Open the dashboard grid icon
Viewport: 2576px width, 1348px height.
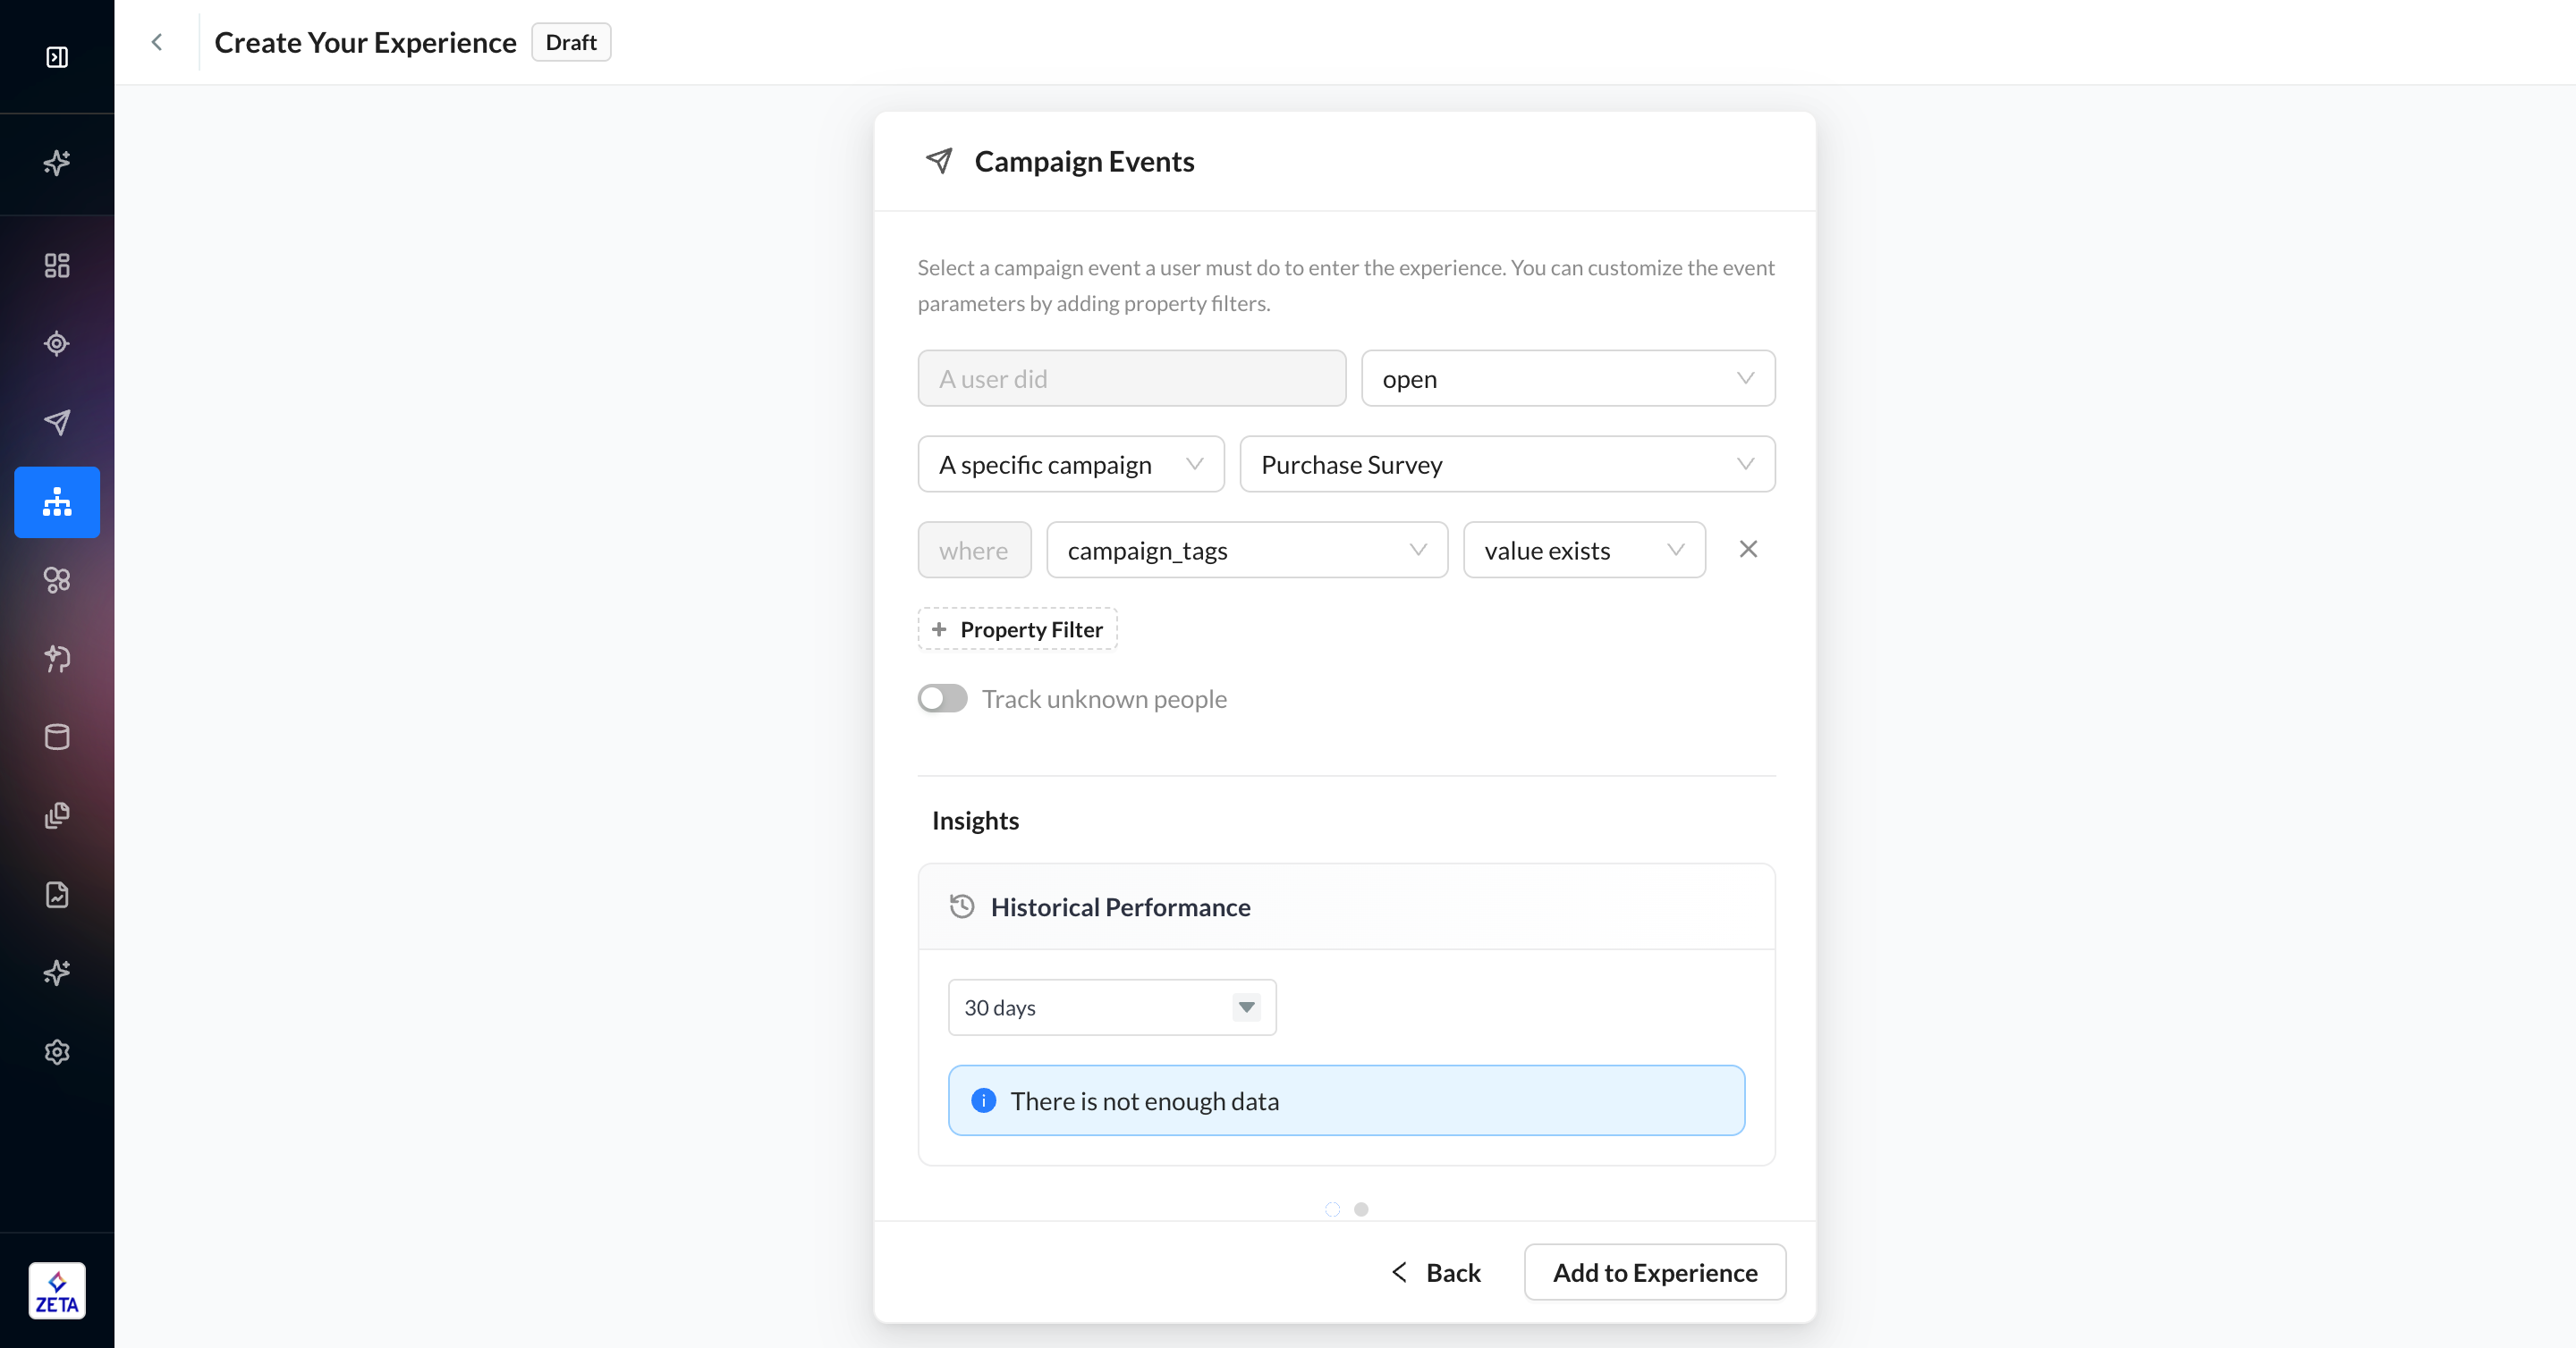pos(57,265)
